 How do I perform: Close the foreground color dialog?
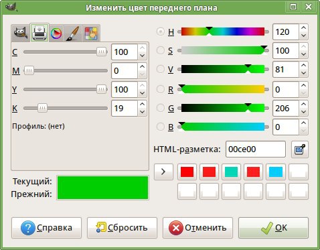(x=309, y=7)
